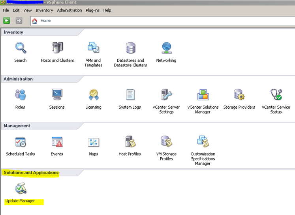Click the Solutions and Applications header
295x215 pixels.
(31, 172)
